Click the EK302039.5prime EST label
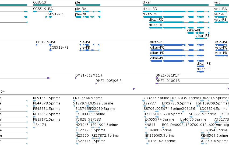 click(x=185, y=98)
